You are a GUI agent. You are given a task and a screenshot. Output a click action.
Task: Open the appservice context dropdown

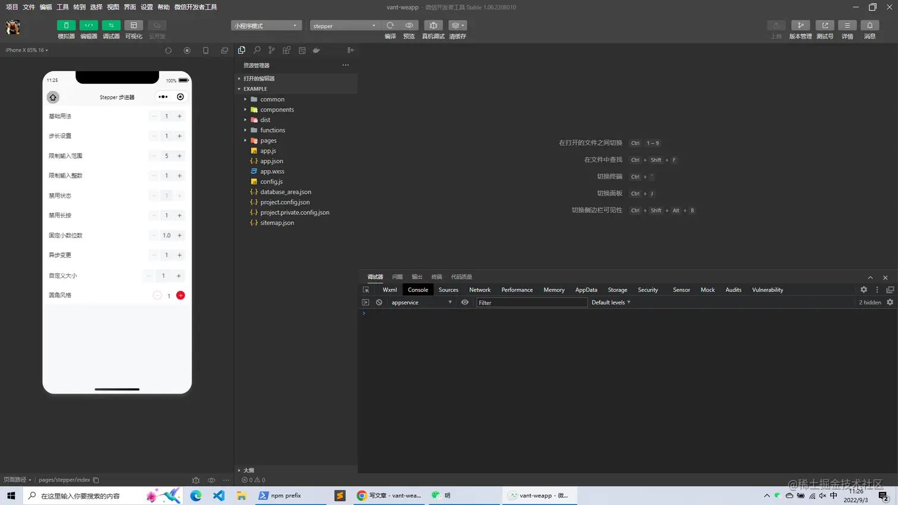(x=422, y=303)
